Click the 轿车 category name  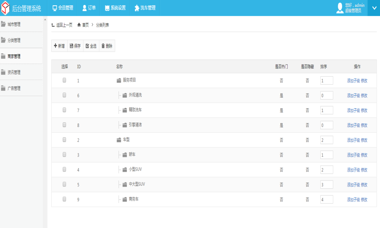132,154
